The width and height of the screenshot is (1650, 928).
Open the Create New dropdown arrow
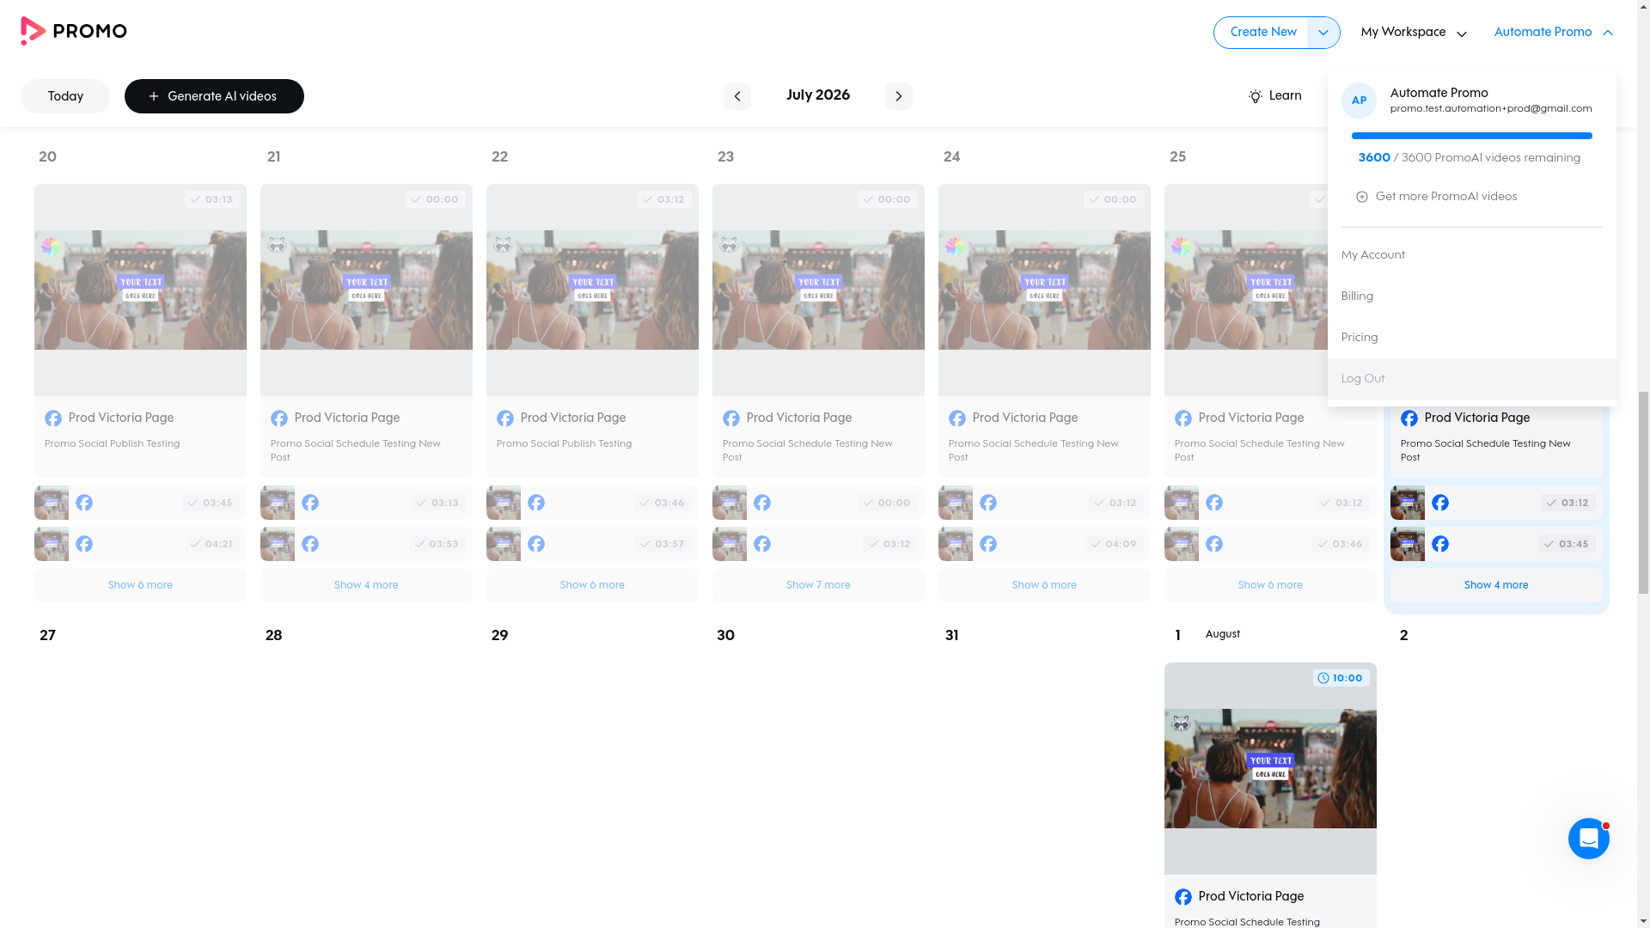[x=1323, y=33]
